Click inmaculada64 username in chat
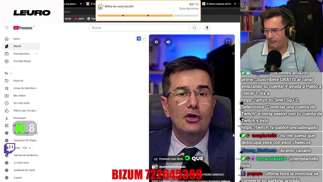The width and height of the screenshot is (323, 182). (x=271, y=159)
